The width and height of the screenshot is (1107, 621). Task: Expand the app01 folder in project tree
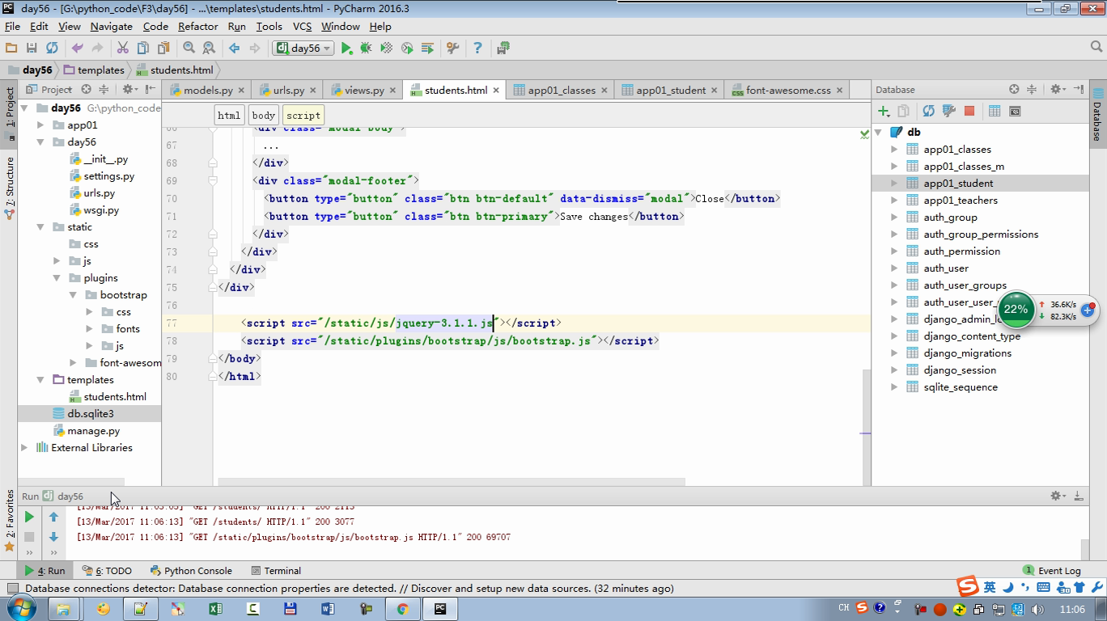point(40,125)
